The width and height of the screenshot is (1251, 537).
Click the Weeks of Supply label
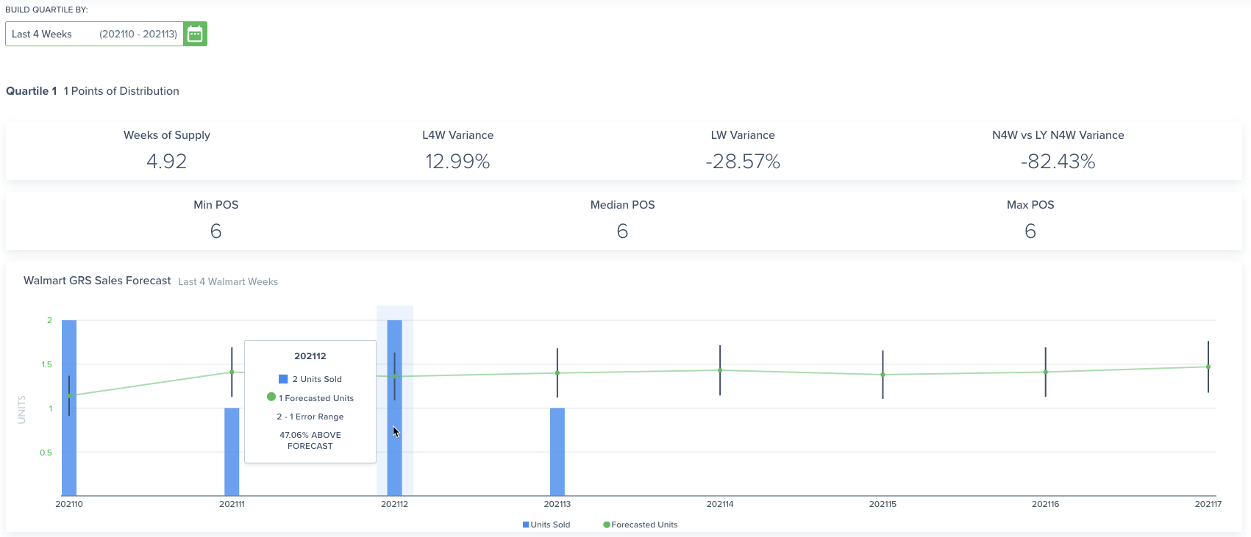coord(167,135)
